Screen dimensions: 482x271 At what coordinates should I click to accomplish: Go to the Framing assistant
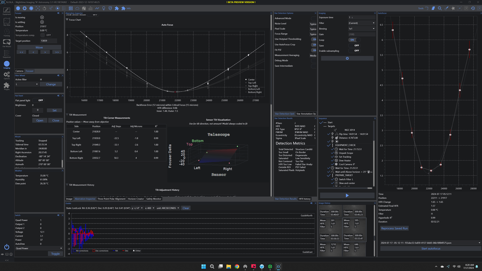click(7, 32)
